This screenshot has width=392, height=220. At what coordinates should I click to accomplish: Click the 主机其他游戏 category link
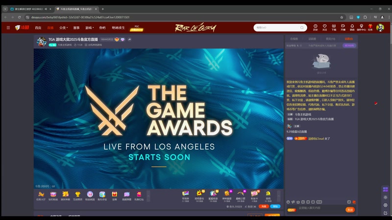[93, 45]
